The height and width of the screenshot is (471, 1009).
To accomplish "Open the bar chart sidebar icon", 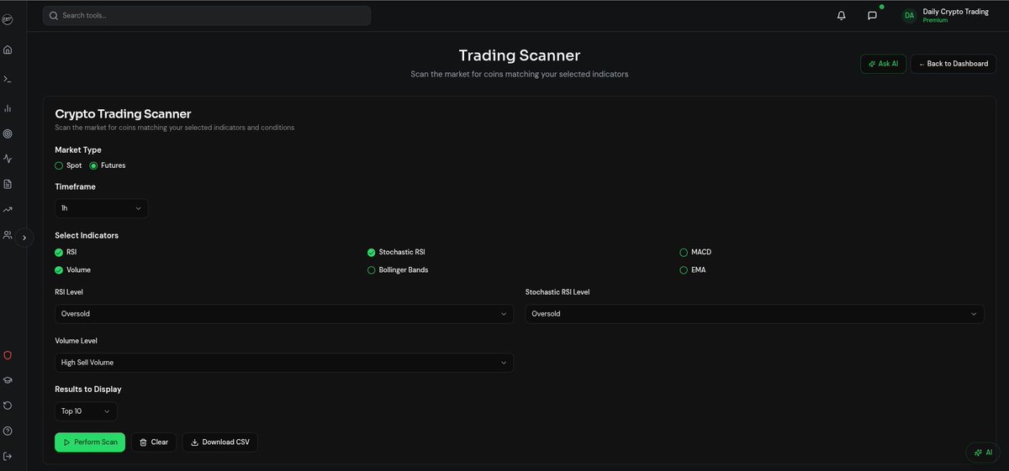I will coord(8,108).
